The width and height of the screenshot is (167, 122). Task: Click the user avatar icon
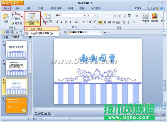(x=157, y=8)
